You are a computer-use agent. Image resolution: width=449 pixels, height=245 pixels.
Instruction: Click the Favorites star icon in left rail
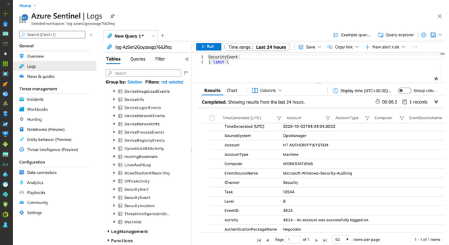(x=5, y=54)
